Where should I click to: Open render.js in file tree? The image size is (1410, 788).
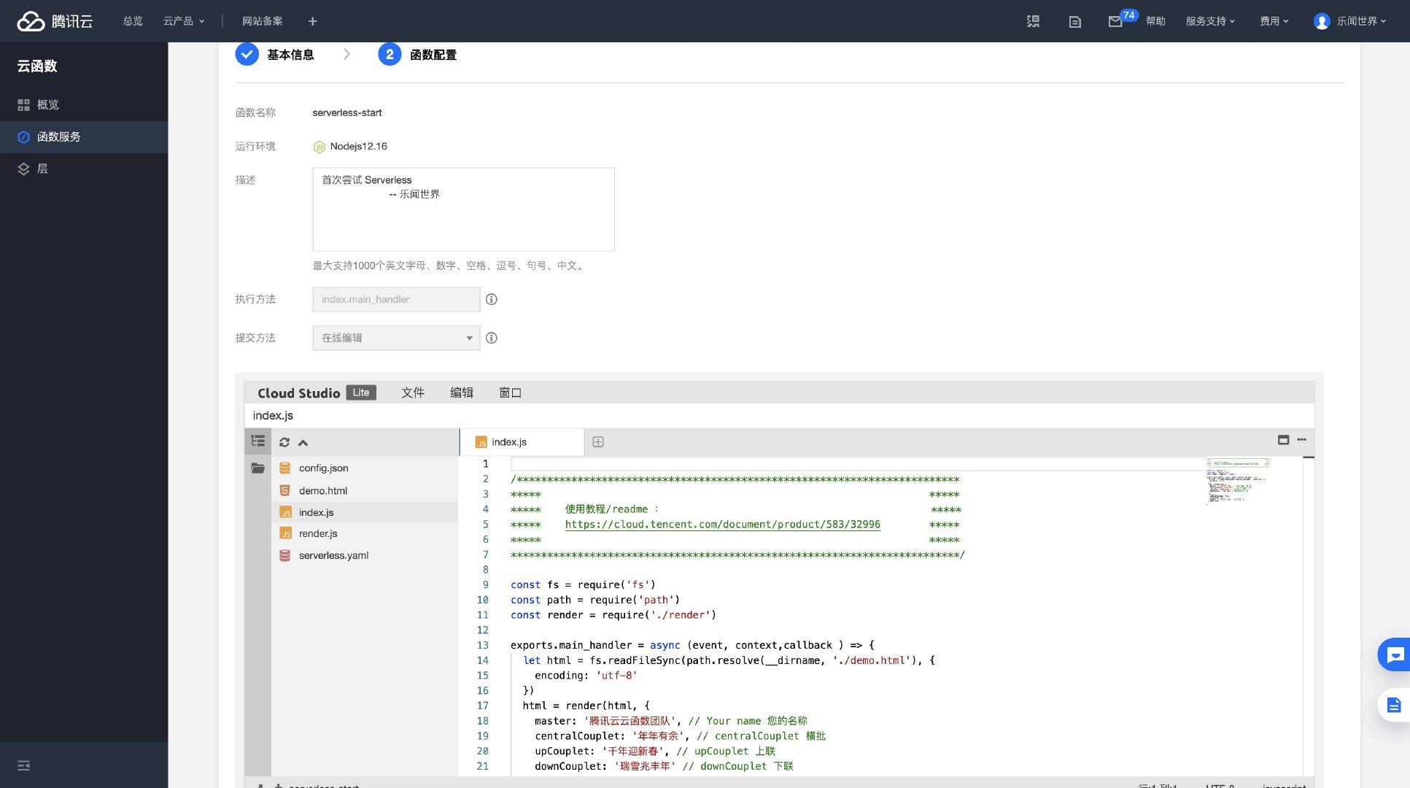point(365,534)
